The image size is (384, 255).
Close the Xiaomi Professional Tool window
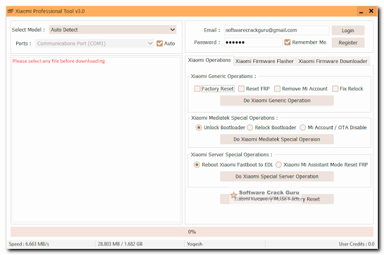[371, 11]
